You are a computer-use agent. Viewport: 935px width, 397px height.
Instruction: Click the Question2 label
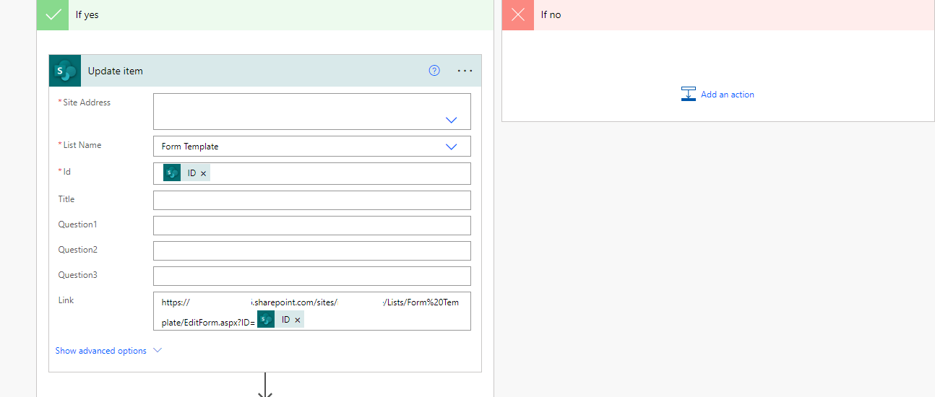click(x=77, y=250)
